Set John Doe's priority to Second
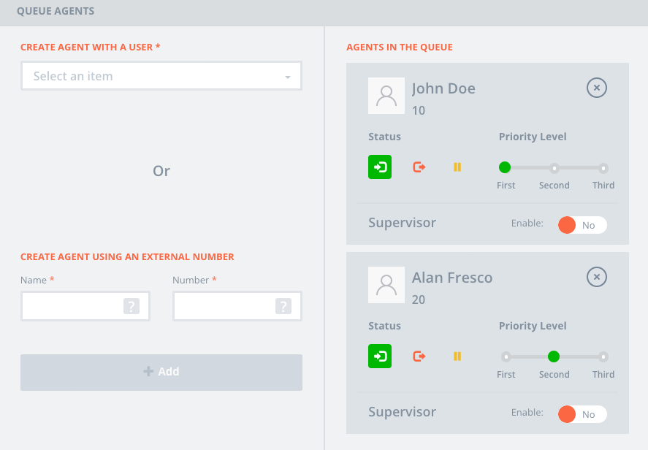This screenshot has height=450, width=648. pos(554,167)
